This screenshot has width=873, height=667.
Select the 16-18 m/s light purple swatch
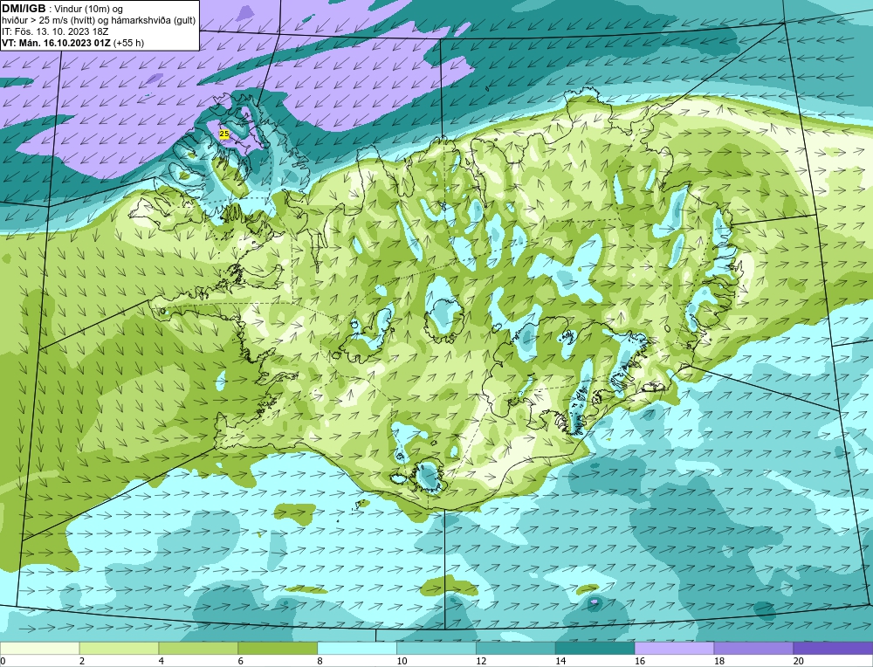pyautogui.click(x=674, y=649)
